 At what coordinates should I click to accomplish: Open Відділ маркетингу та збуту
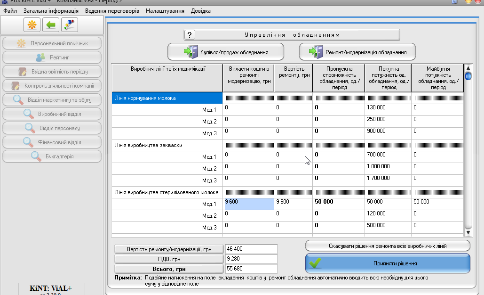(x=52, y=100)
